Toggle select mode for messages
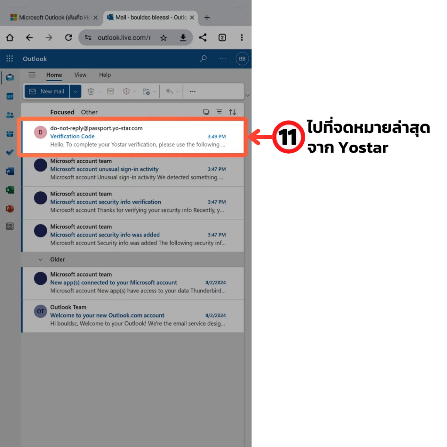Viewport: 447px width, 447px height. [x=206, y=112]
